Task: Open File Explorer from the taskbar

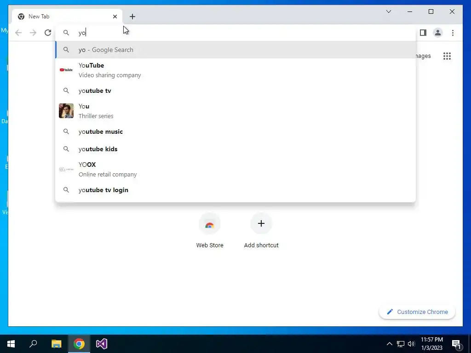Action: [56, 344]
